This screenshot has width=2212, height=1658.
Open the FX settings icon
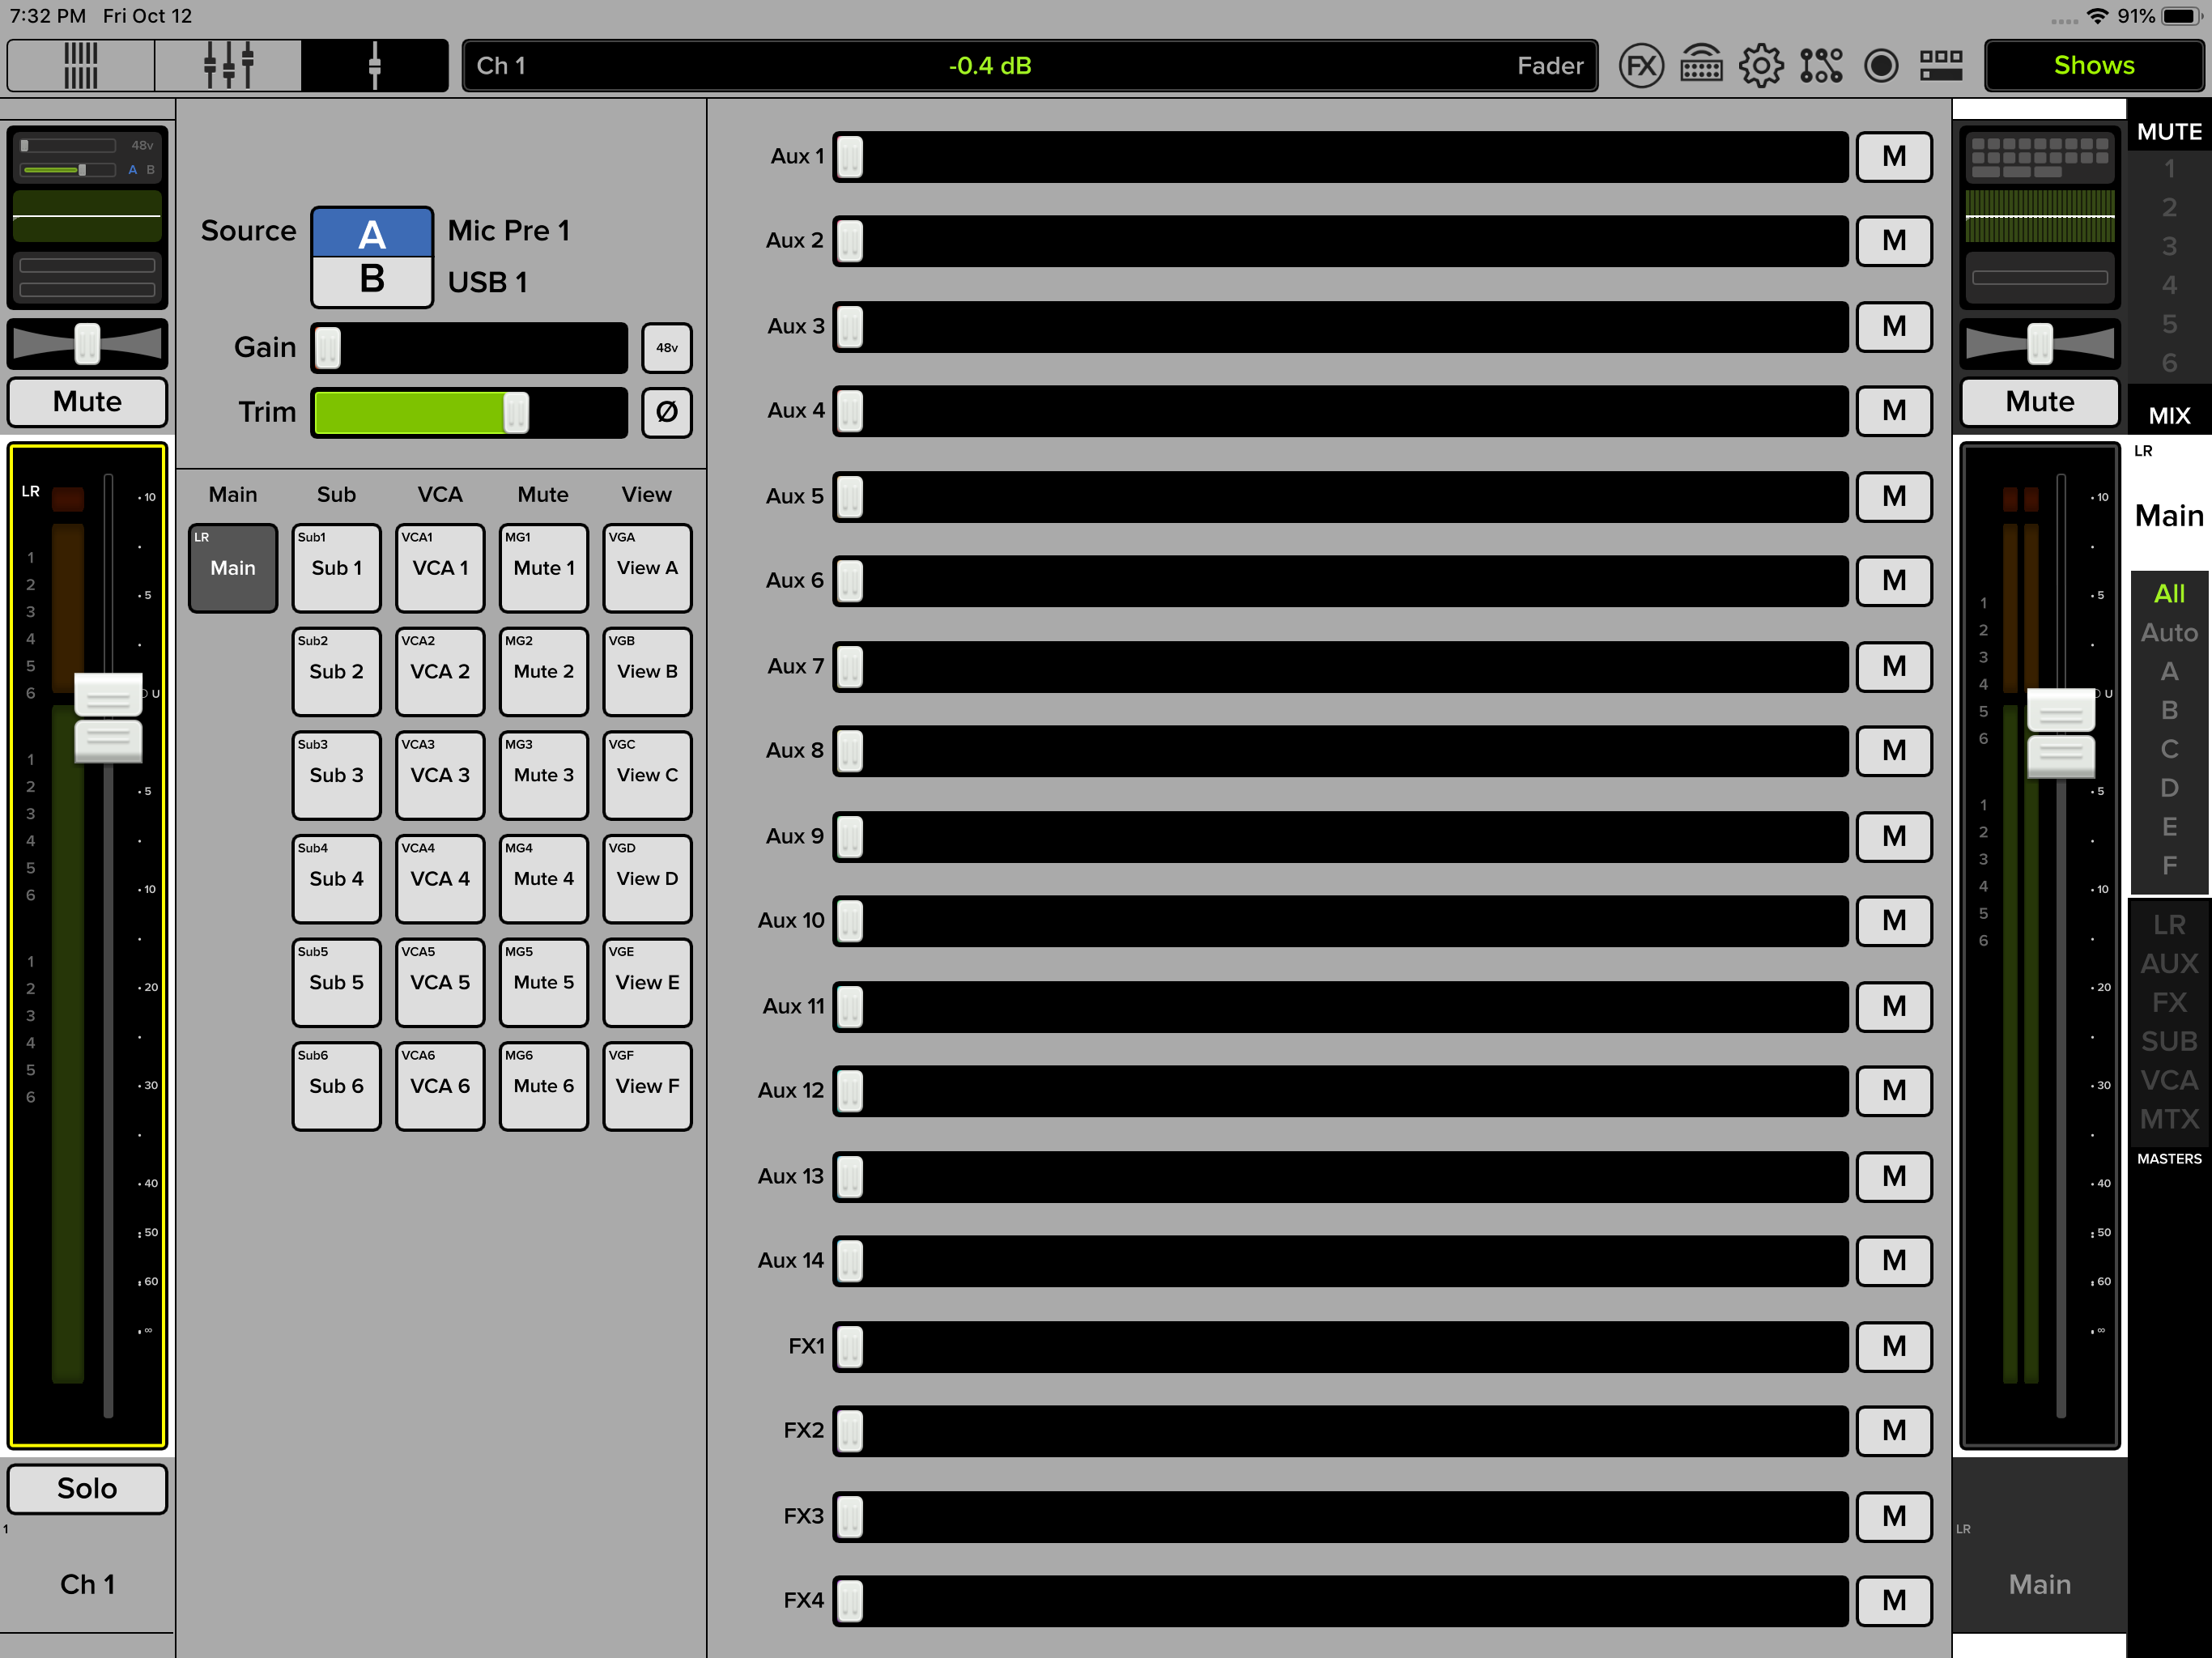coord(1641,66)
